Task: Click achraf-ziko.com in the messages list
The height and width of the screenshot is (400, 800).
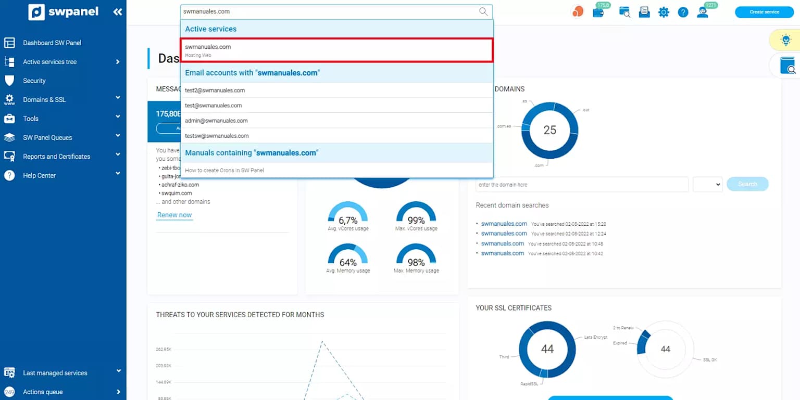Action: pyautogui.click(x=180, y=185)
